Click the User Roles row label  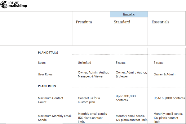coord(45,74)
